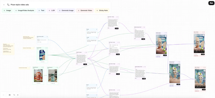
Task: Zoom in with the plus button
Action: pos(18,95)
